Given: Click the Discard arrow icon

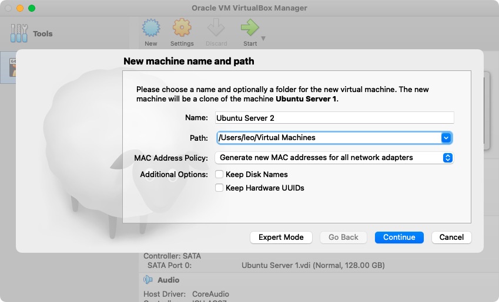Looking at the screenshot, I should (x=216, y=29).
